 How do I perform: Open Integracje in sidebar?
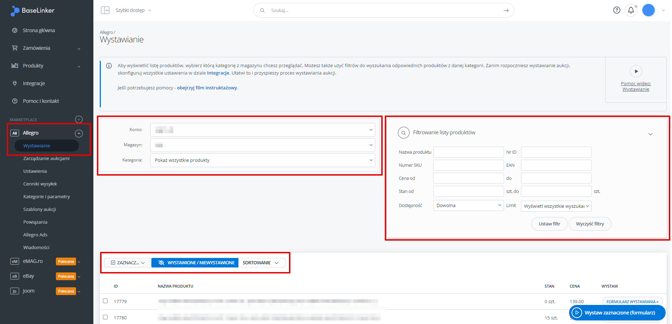pos(34,83)
